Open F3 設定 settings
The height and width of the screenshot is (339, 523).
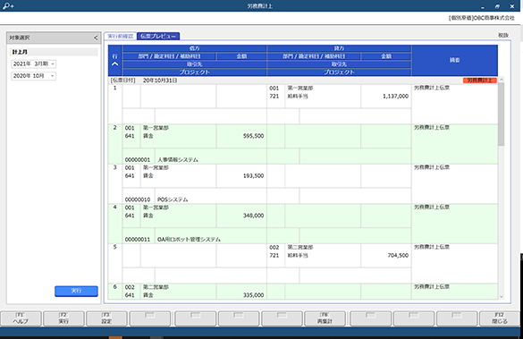(106, 318)
